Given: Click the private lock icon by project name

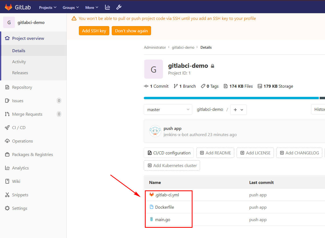Looking at the screenshot, I should [x=212, y=66].
